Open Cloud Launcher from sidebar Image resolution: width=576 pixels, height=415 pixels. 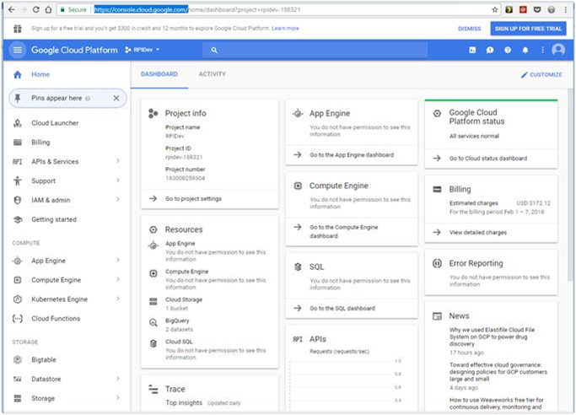(54, 123)
